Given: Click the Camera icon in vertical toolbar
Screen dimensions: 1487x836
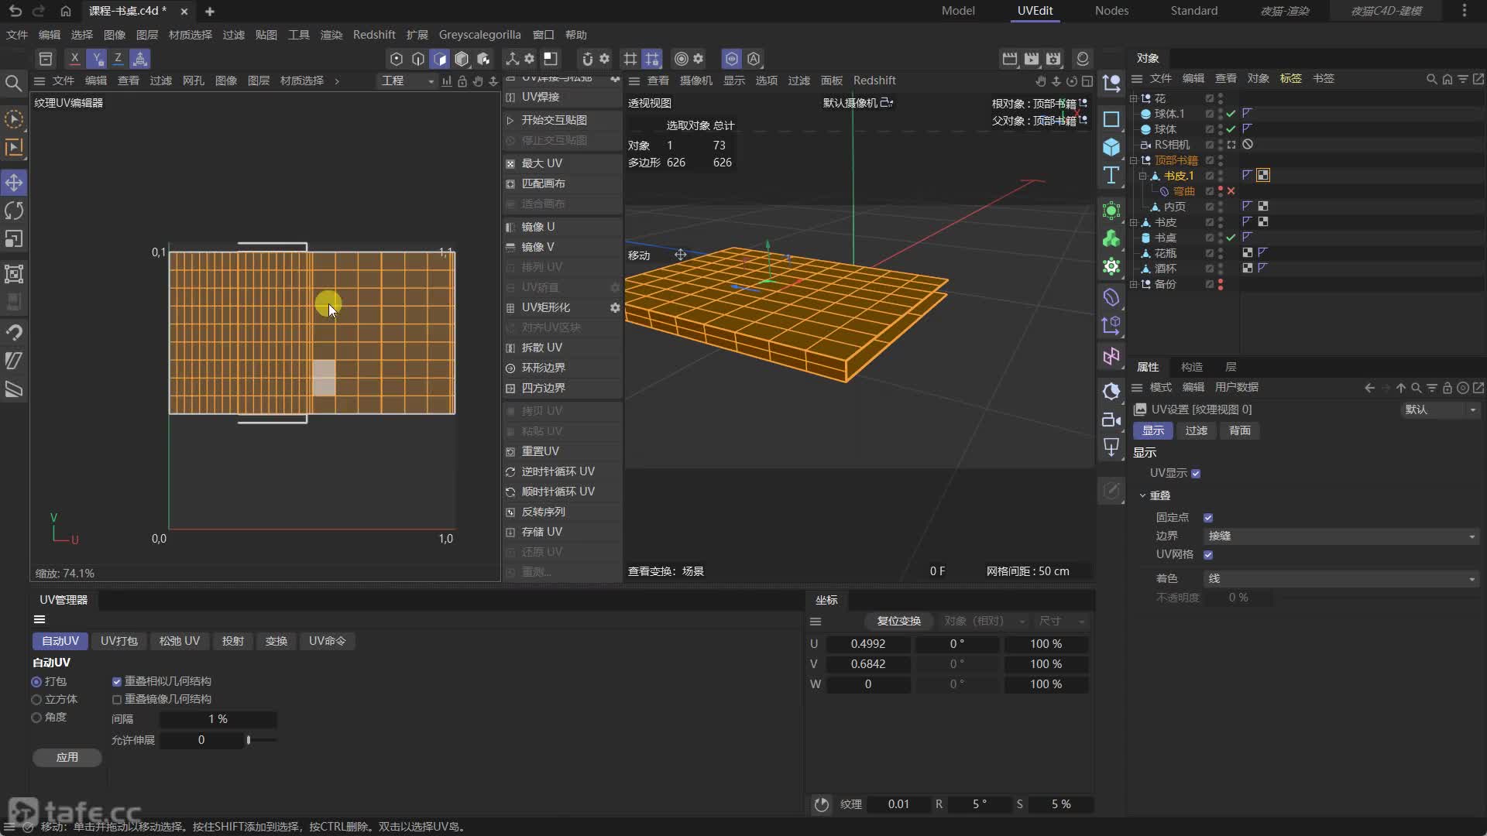Looking at the screenshot, I should click(1111, 420).
